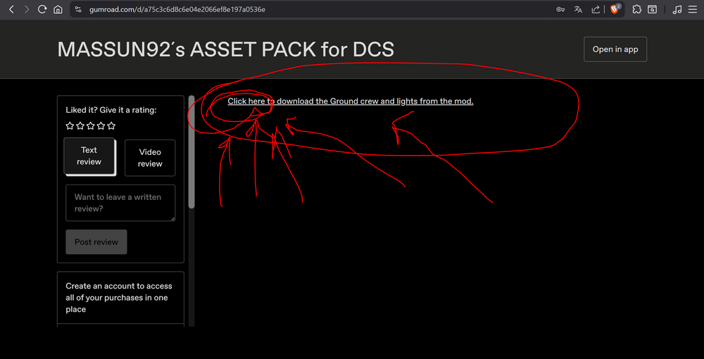Click the Post review button

[96, 242]
